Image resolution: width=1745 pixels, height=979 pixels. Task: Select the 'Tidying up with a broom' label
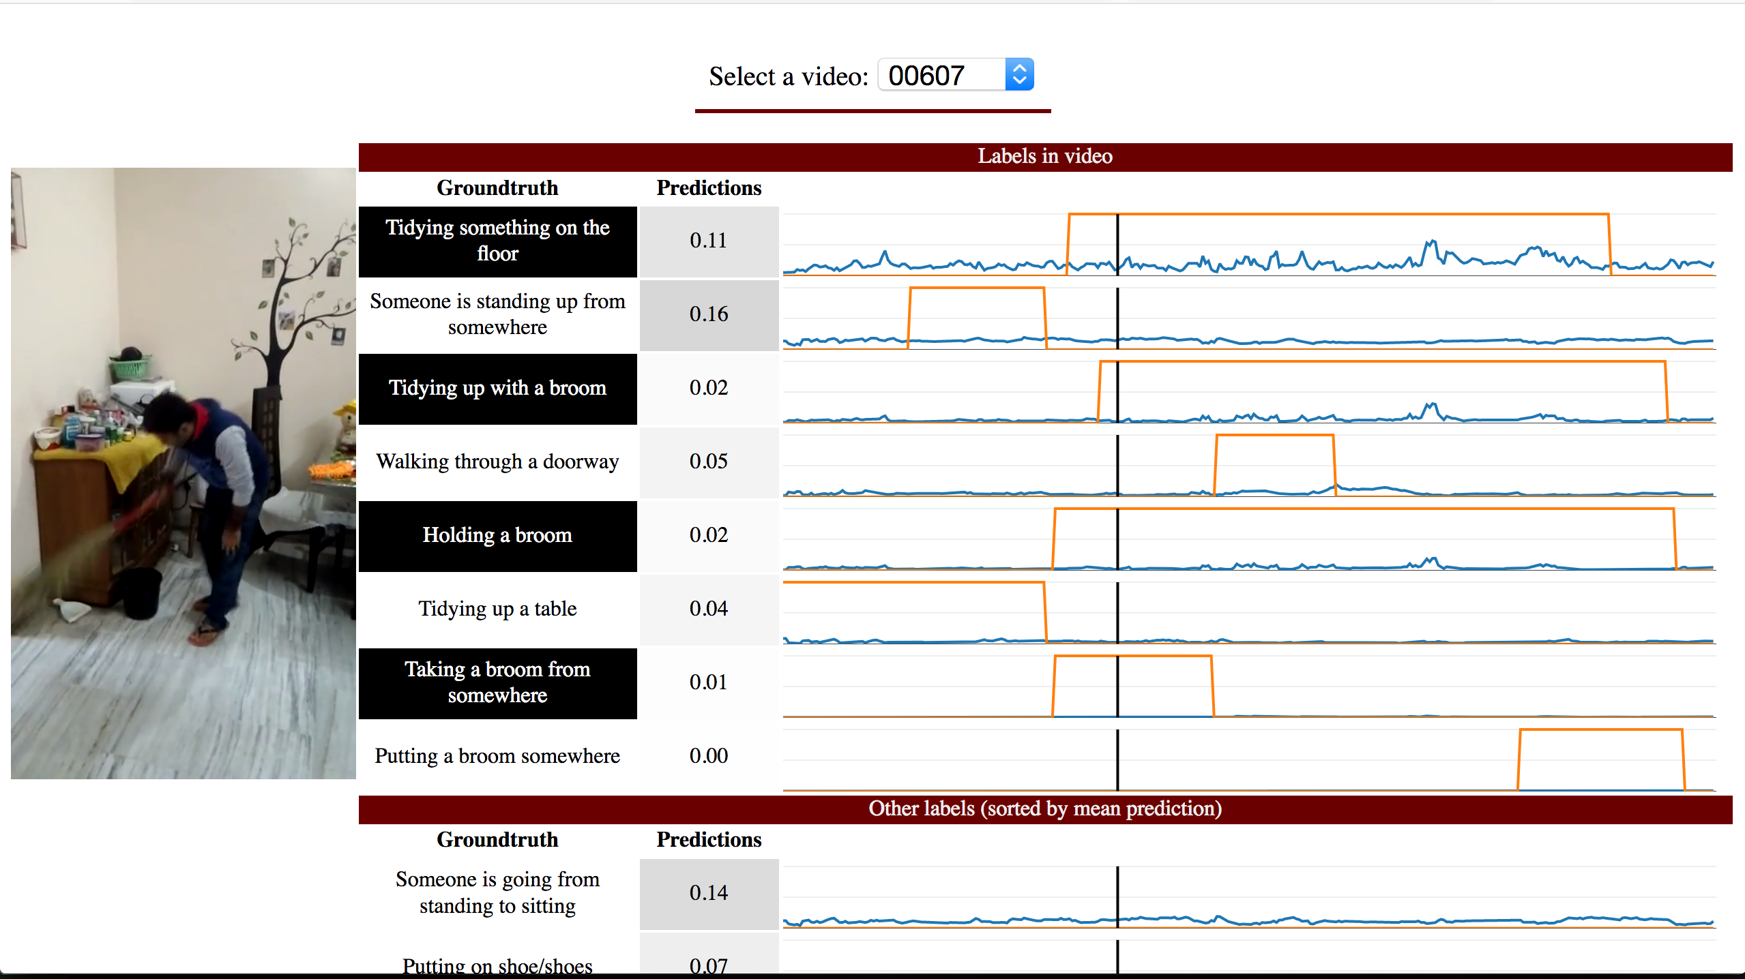(497, 389)
